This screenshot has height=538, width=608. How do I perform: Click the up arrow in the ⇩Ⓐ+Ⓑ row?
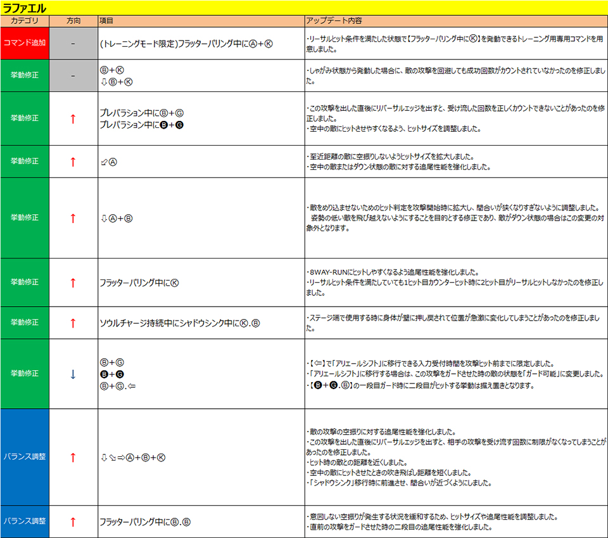click(73, 218)
